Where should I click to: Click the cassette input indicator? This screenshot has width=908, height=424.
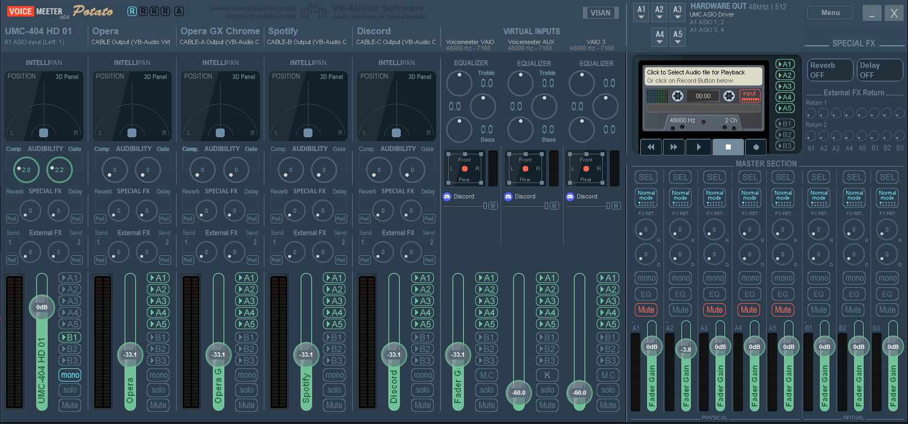(x=750, y=96)
